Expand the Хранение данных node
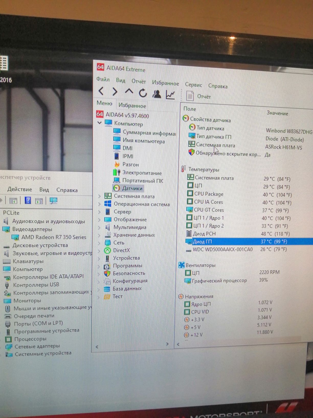Screen dimensions: 313x418 99,235
